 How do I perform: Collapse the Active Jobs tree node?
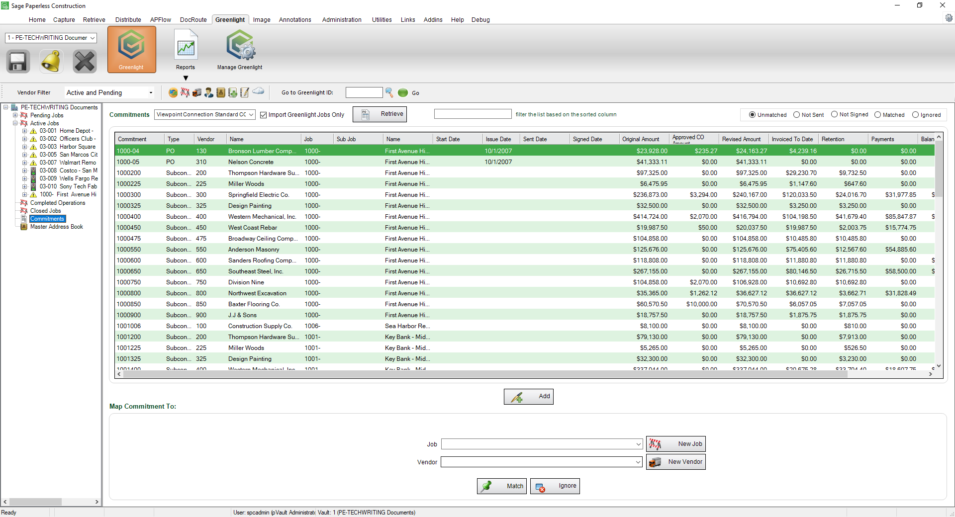(15, 123)
